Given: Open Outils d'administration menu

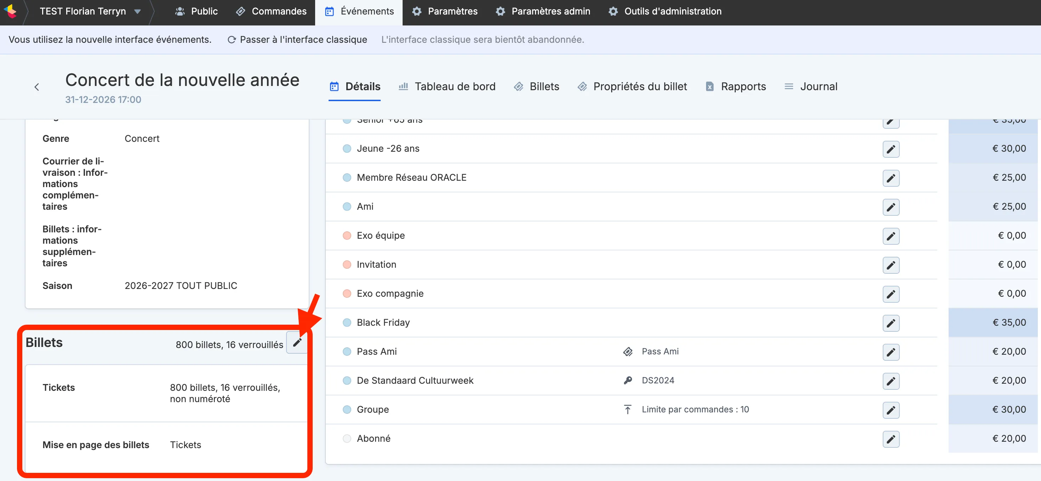Looking at the screenshot, I should click(665, 11).
